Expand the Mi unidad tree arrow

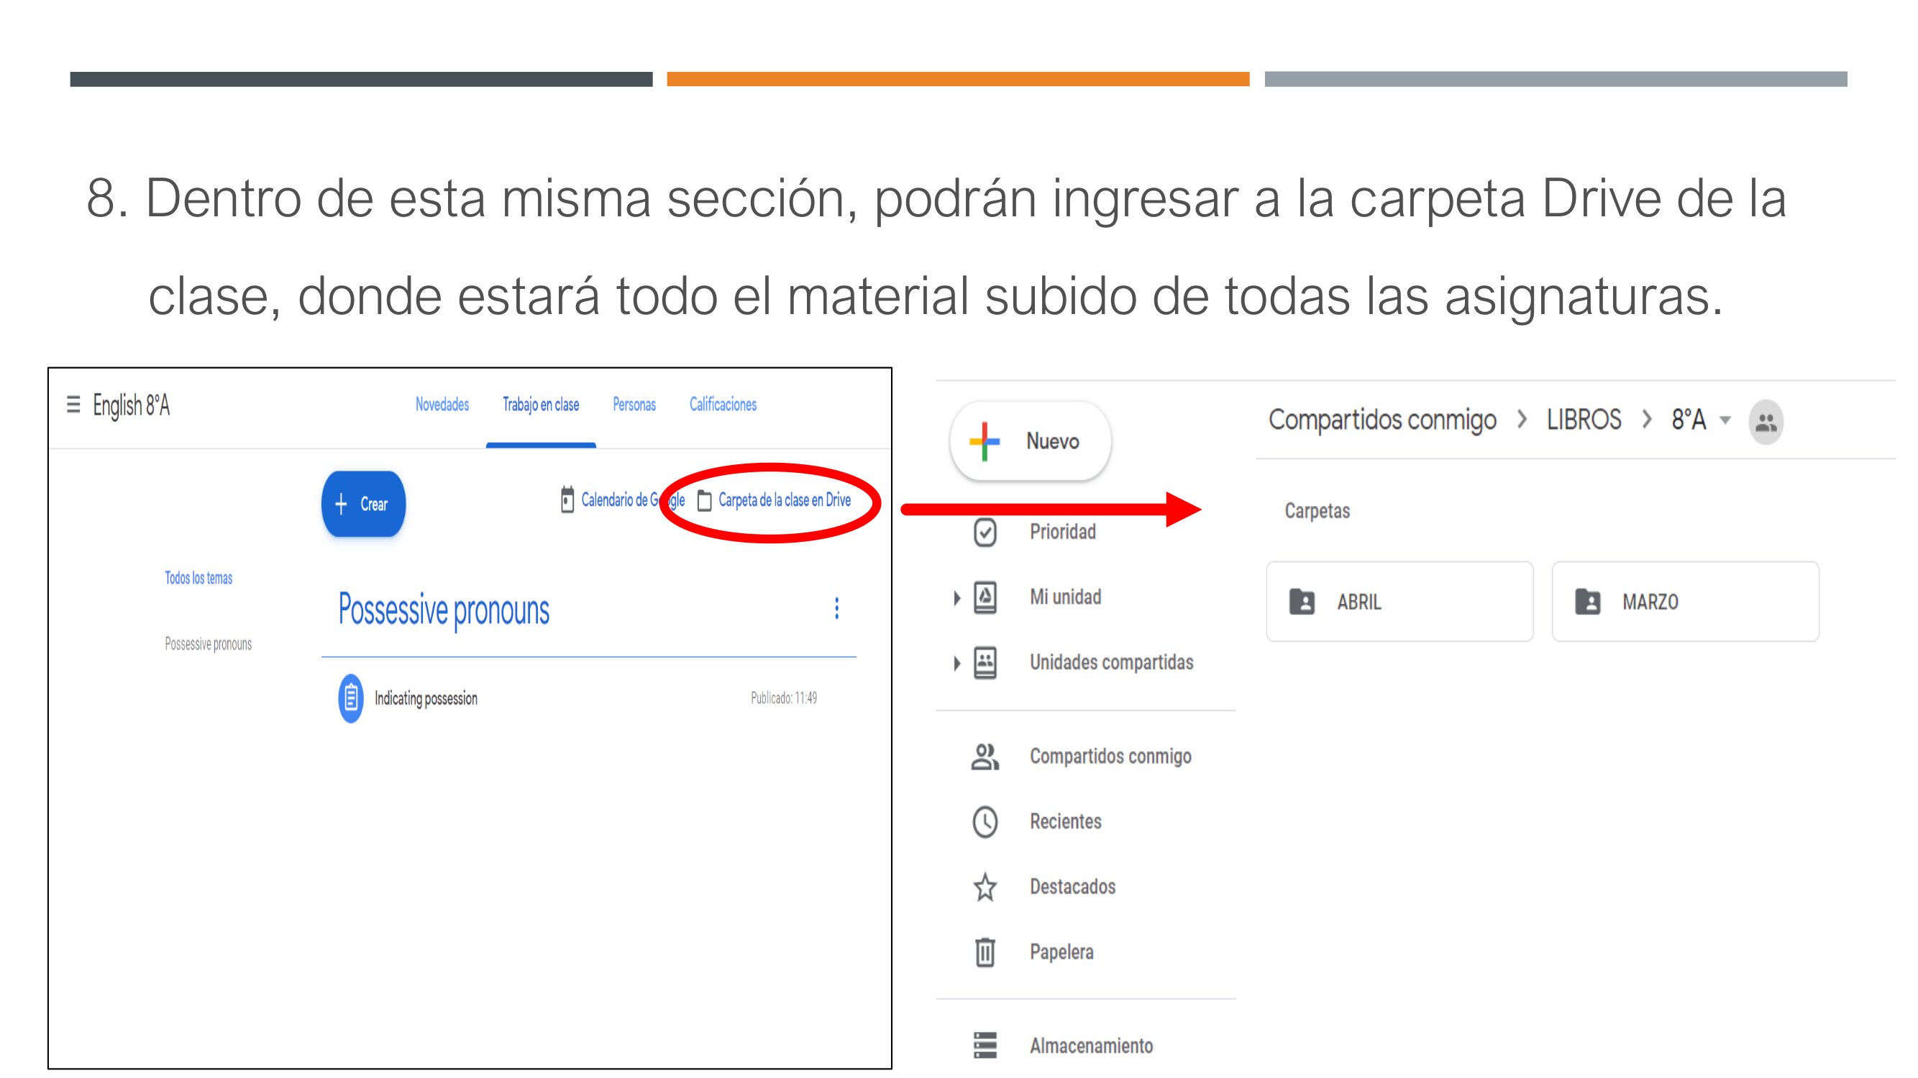(956, 597)
